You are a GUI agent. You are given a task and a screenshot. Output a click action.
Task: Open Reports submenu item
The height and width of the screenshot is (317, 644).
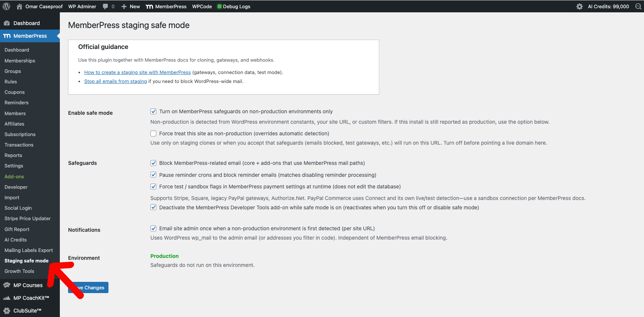(x=13, y=155)
